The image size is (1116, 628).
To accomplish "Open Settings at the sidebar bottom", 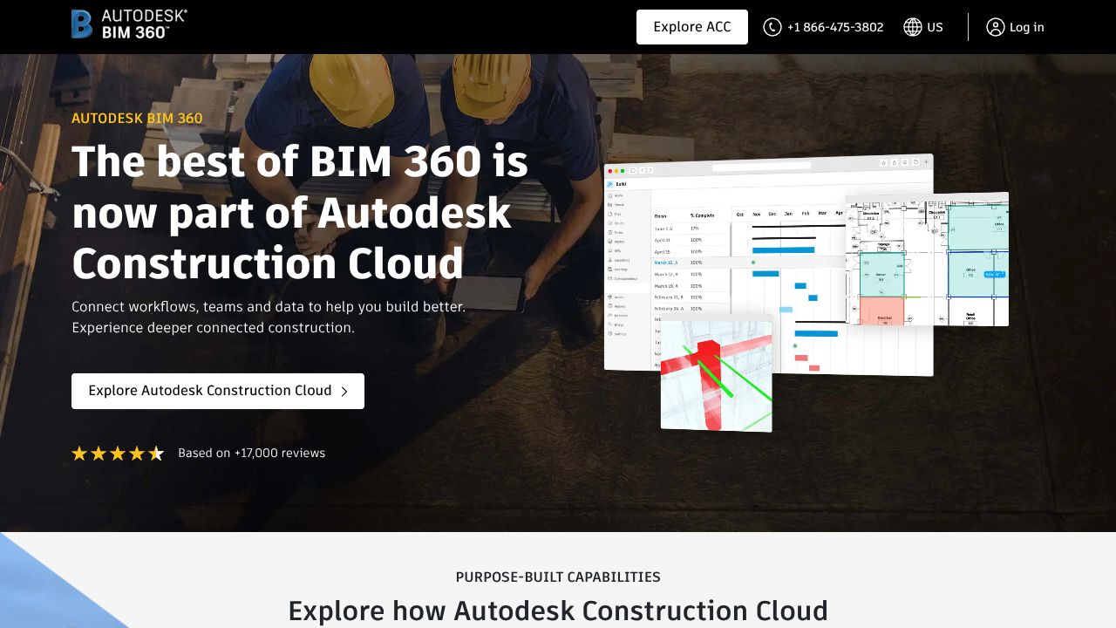I will pyautogui.click(x=619, y=332).
